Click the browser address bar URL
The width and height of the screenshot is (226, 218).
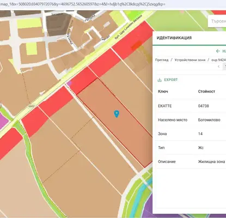pyautogui.click(x=83, y=4)
